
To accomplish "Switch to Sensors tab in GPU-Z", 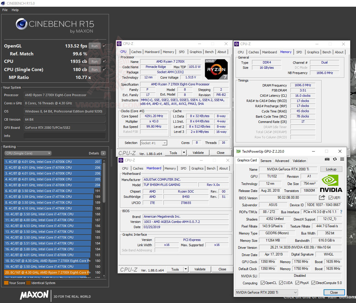I will pos(266,161).
